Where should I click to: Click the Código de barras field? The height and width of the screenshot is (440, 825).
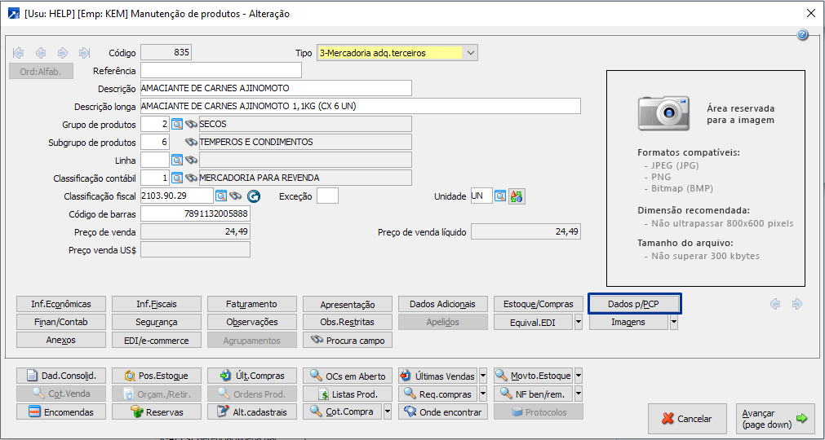pos(195,214)
